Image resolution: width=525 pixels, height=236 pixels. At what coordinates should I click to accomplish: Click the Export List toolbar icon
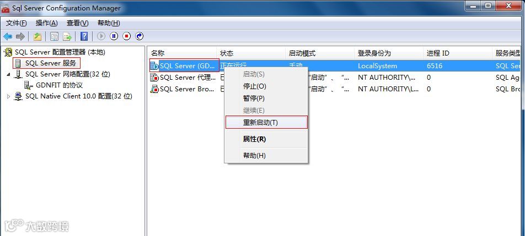[67, 36]
